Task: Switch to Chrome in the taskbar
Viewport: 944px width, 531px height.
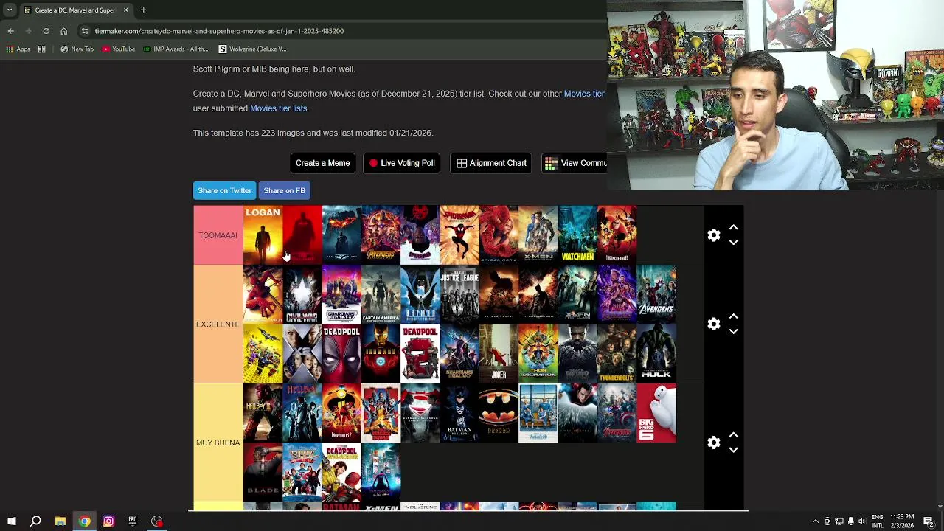Action: 84,521
